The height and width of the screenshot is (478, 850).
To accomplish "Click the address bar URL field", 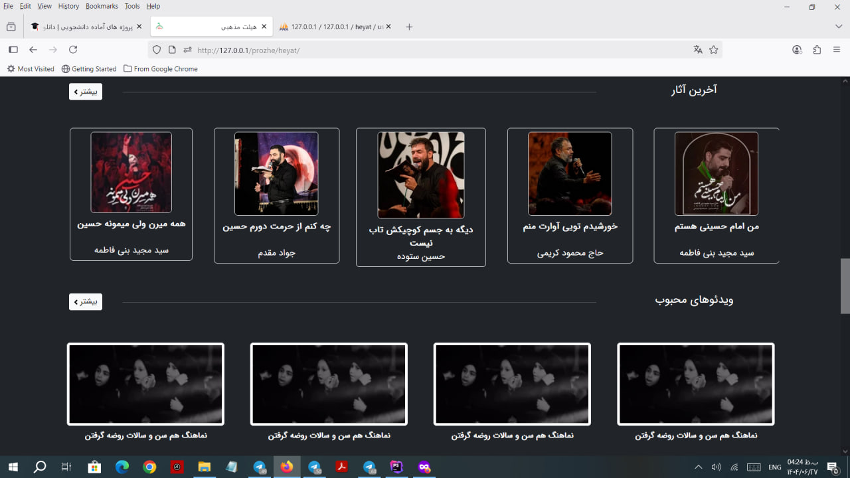I will [432, 50].
